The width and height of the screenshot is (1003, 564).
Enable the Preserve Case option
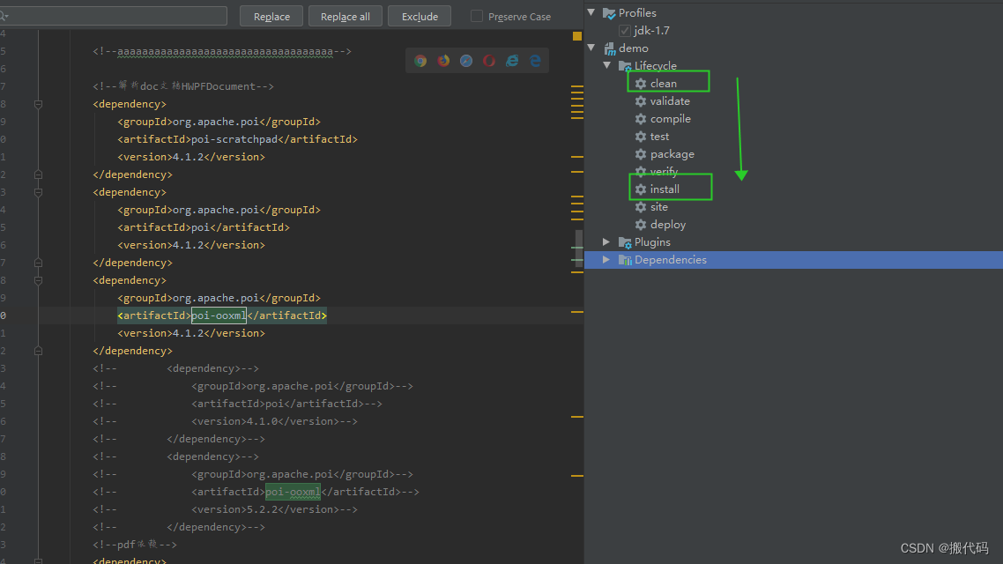(x=476, y=16)
